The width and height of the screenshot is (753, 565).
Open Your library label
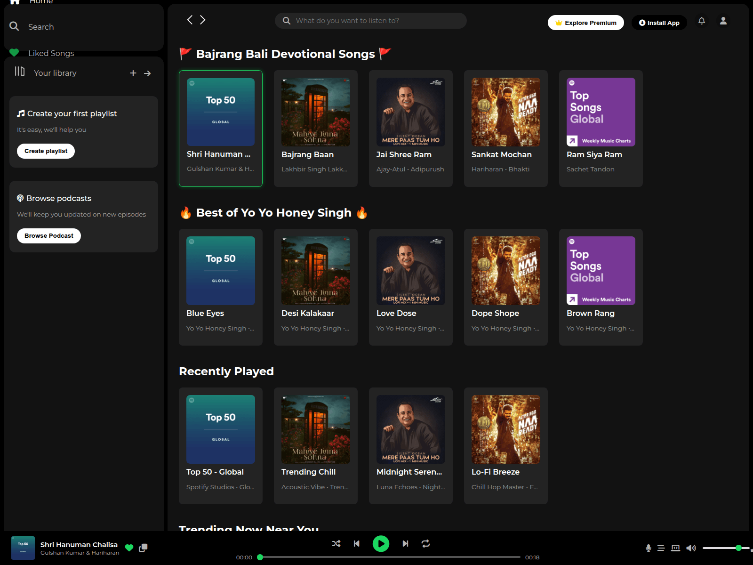(55, 73)
